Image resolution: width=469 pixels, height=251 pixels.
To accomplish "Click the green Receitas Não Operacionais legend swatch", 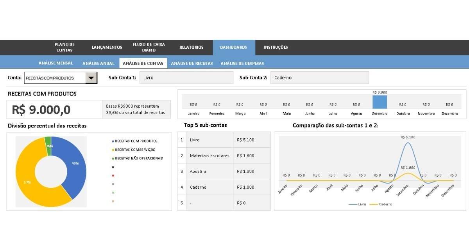I will [x=113, y=158].
